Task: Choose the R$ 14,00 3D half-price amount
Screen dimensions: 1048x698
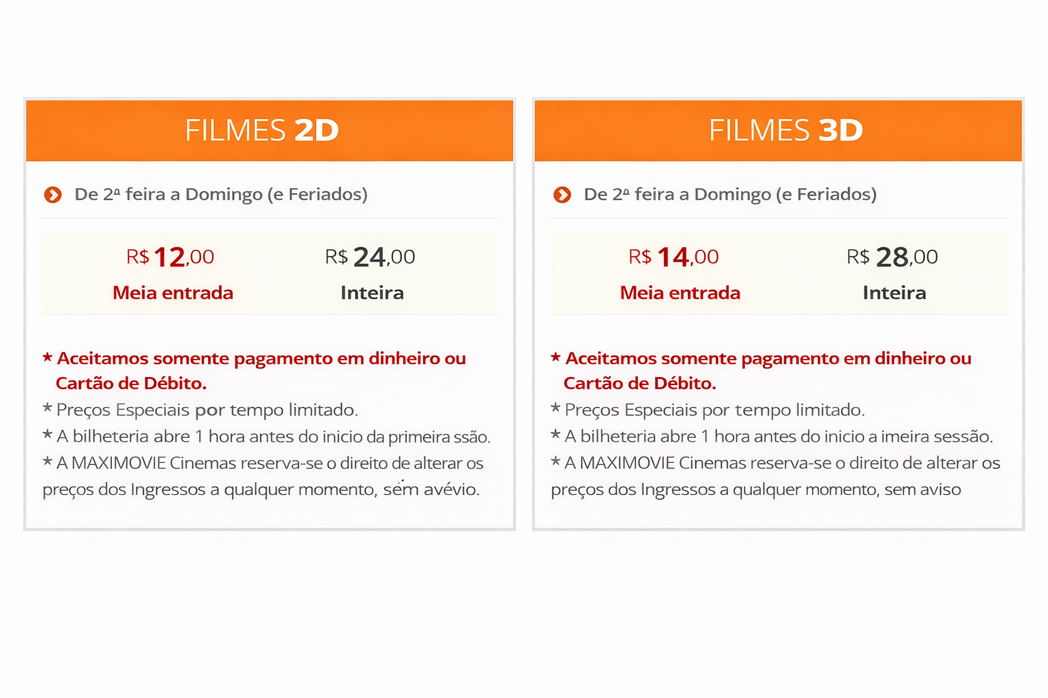Action: [x=674, y=257]
